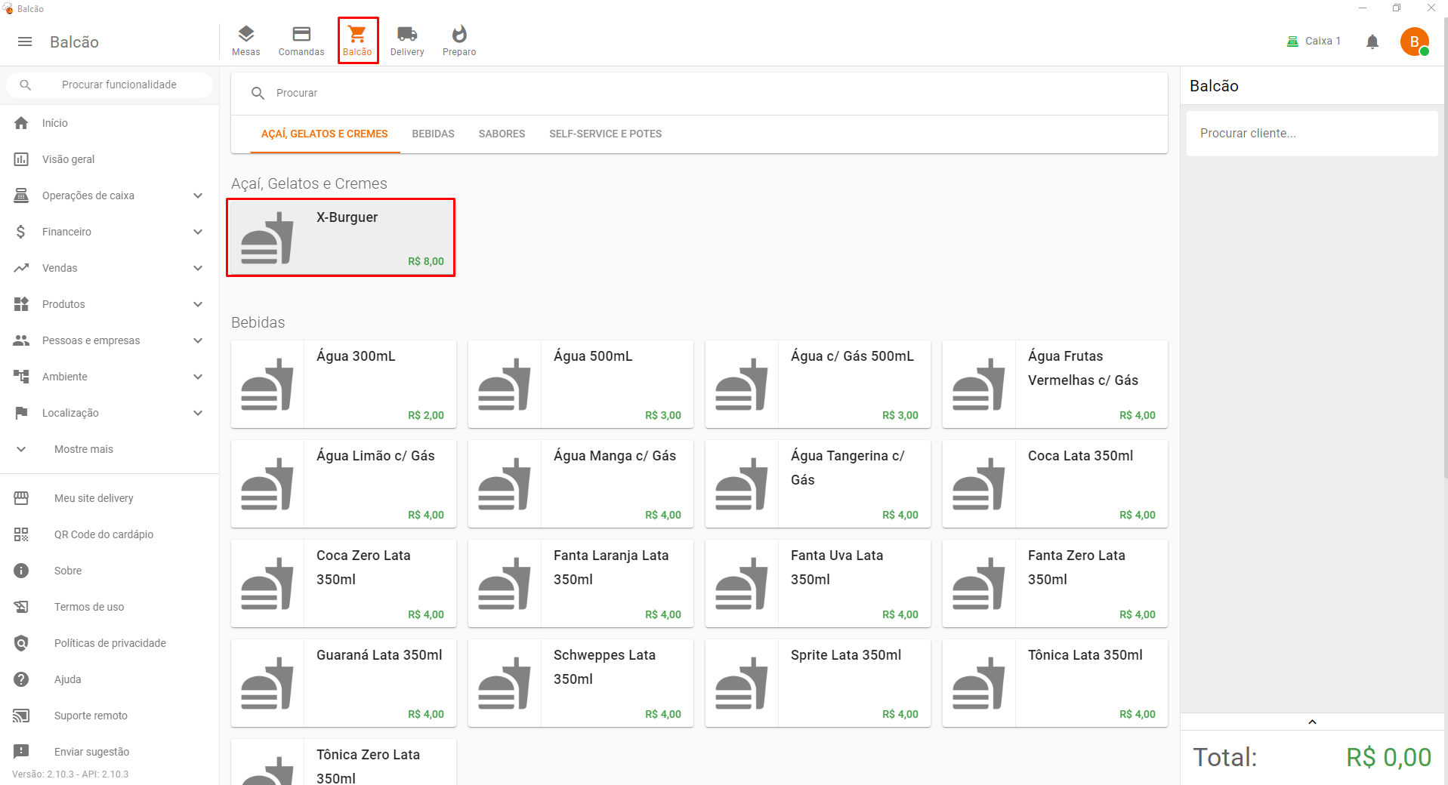
Task: Click the Produtos widgets icon
Action: (x=21, y=304)
